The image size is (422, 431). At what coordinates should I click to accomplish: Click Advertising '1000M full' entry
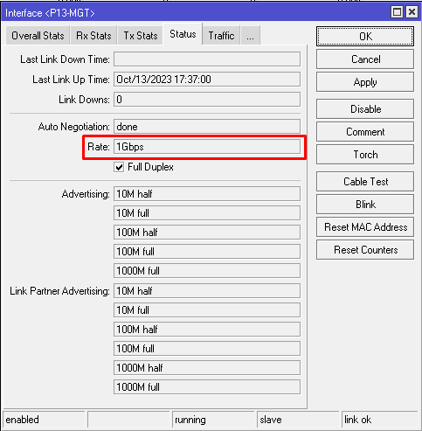tap(207, 271)
